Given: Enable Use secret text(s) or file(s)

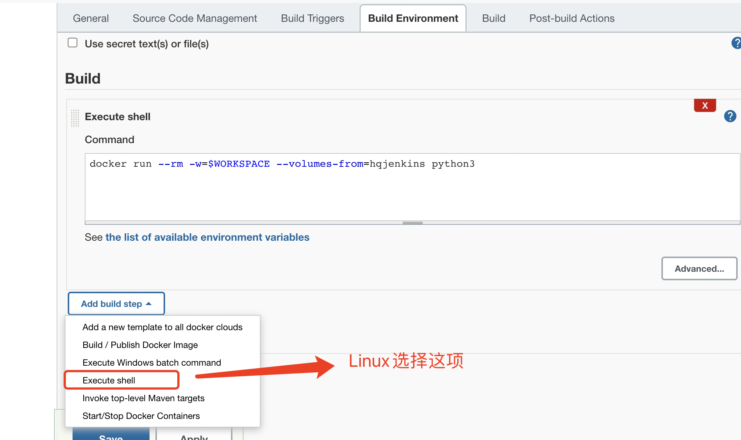Looking at the screenshot, I should click(x=73, y=43).
